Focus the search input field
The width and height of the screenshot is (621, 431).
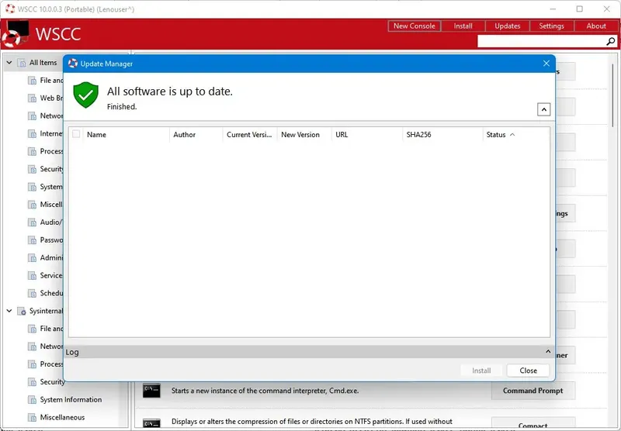[542, 41]
